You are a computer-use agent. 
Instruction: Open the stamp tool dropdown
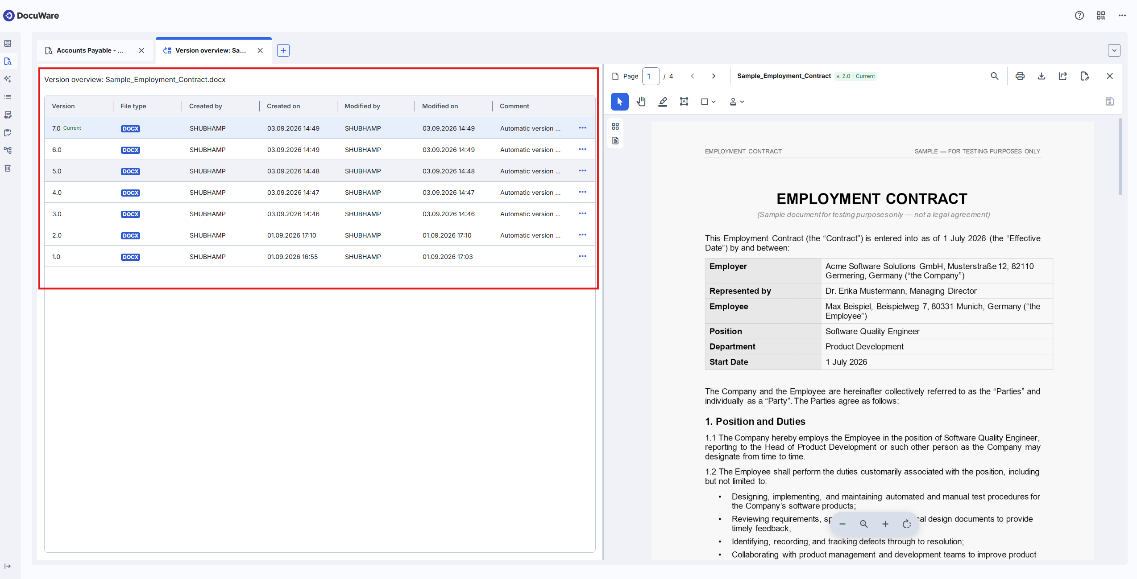(x=737, y=102)
